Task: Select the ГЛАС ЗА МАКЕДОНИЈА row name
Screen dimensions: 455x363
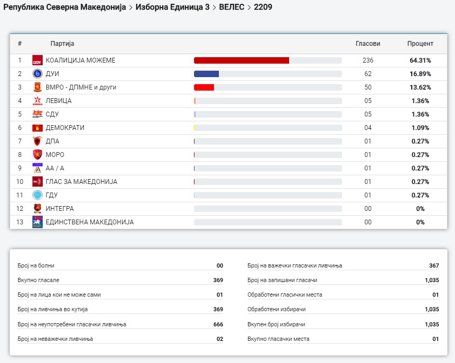Action: (82, 182)
